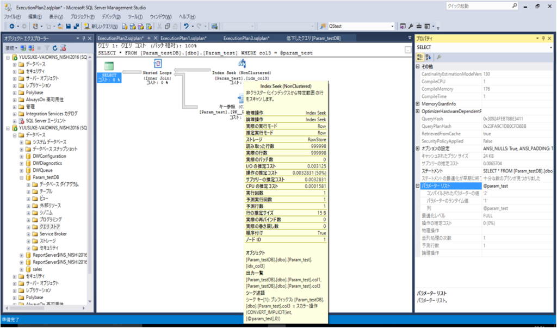557x328 pixels.
Task: Click the find-in-files icon left of QStest
Action: click(323, 26)
